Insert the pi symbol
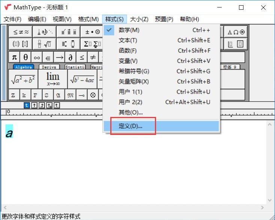This screenshot has width=275, height=220. point(14,57)
